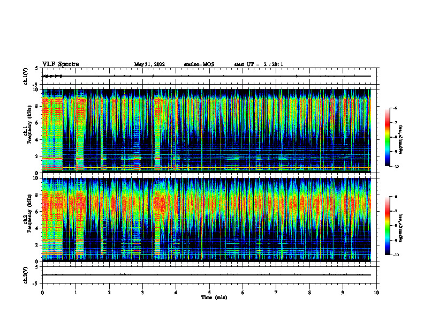Click the "start UT = 2 :20: 1" text
The width and height of the screenshot is (424, 328).
259,64
